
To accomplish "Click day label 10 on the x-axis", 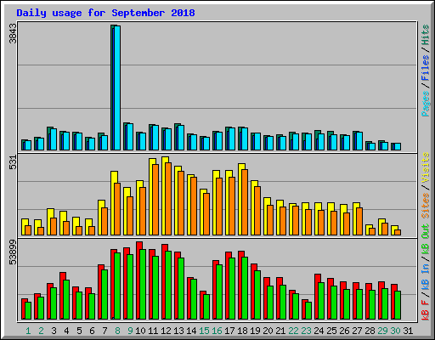I will click(x=140, y=331).
